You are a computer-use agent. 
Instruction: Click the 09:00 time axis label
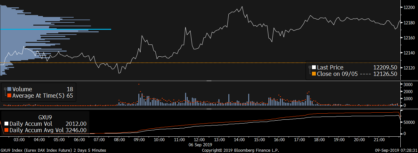click(x=139, y=140)
